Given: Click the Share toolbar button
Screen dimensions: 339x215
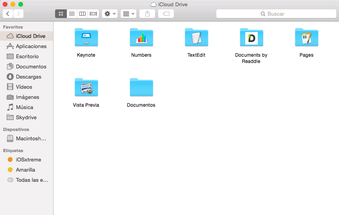Looking at the screenshot, I should (x=147, y=14).
